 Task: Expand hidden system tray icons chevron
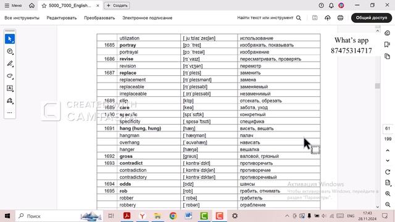[287, 216]
